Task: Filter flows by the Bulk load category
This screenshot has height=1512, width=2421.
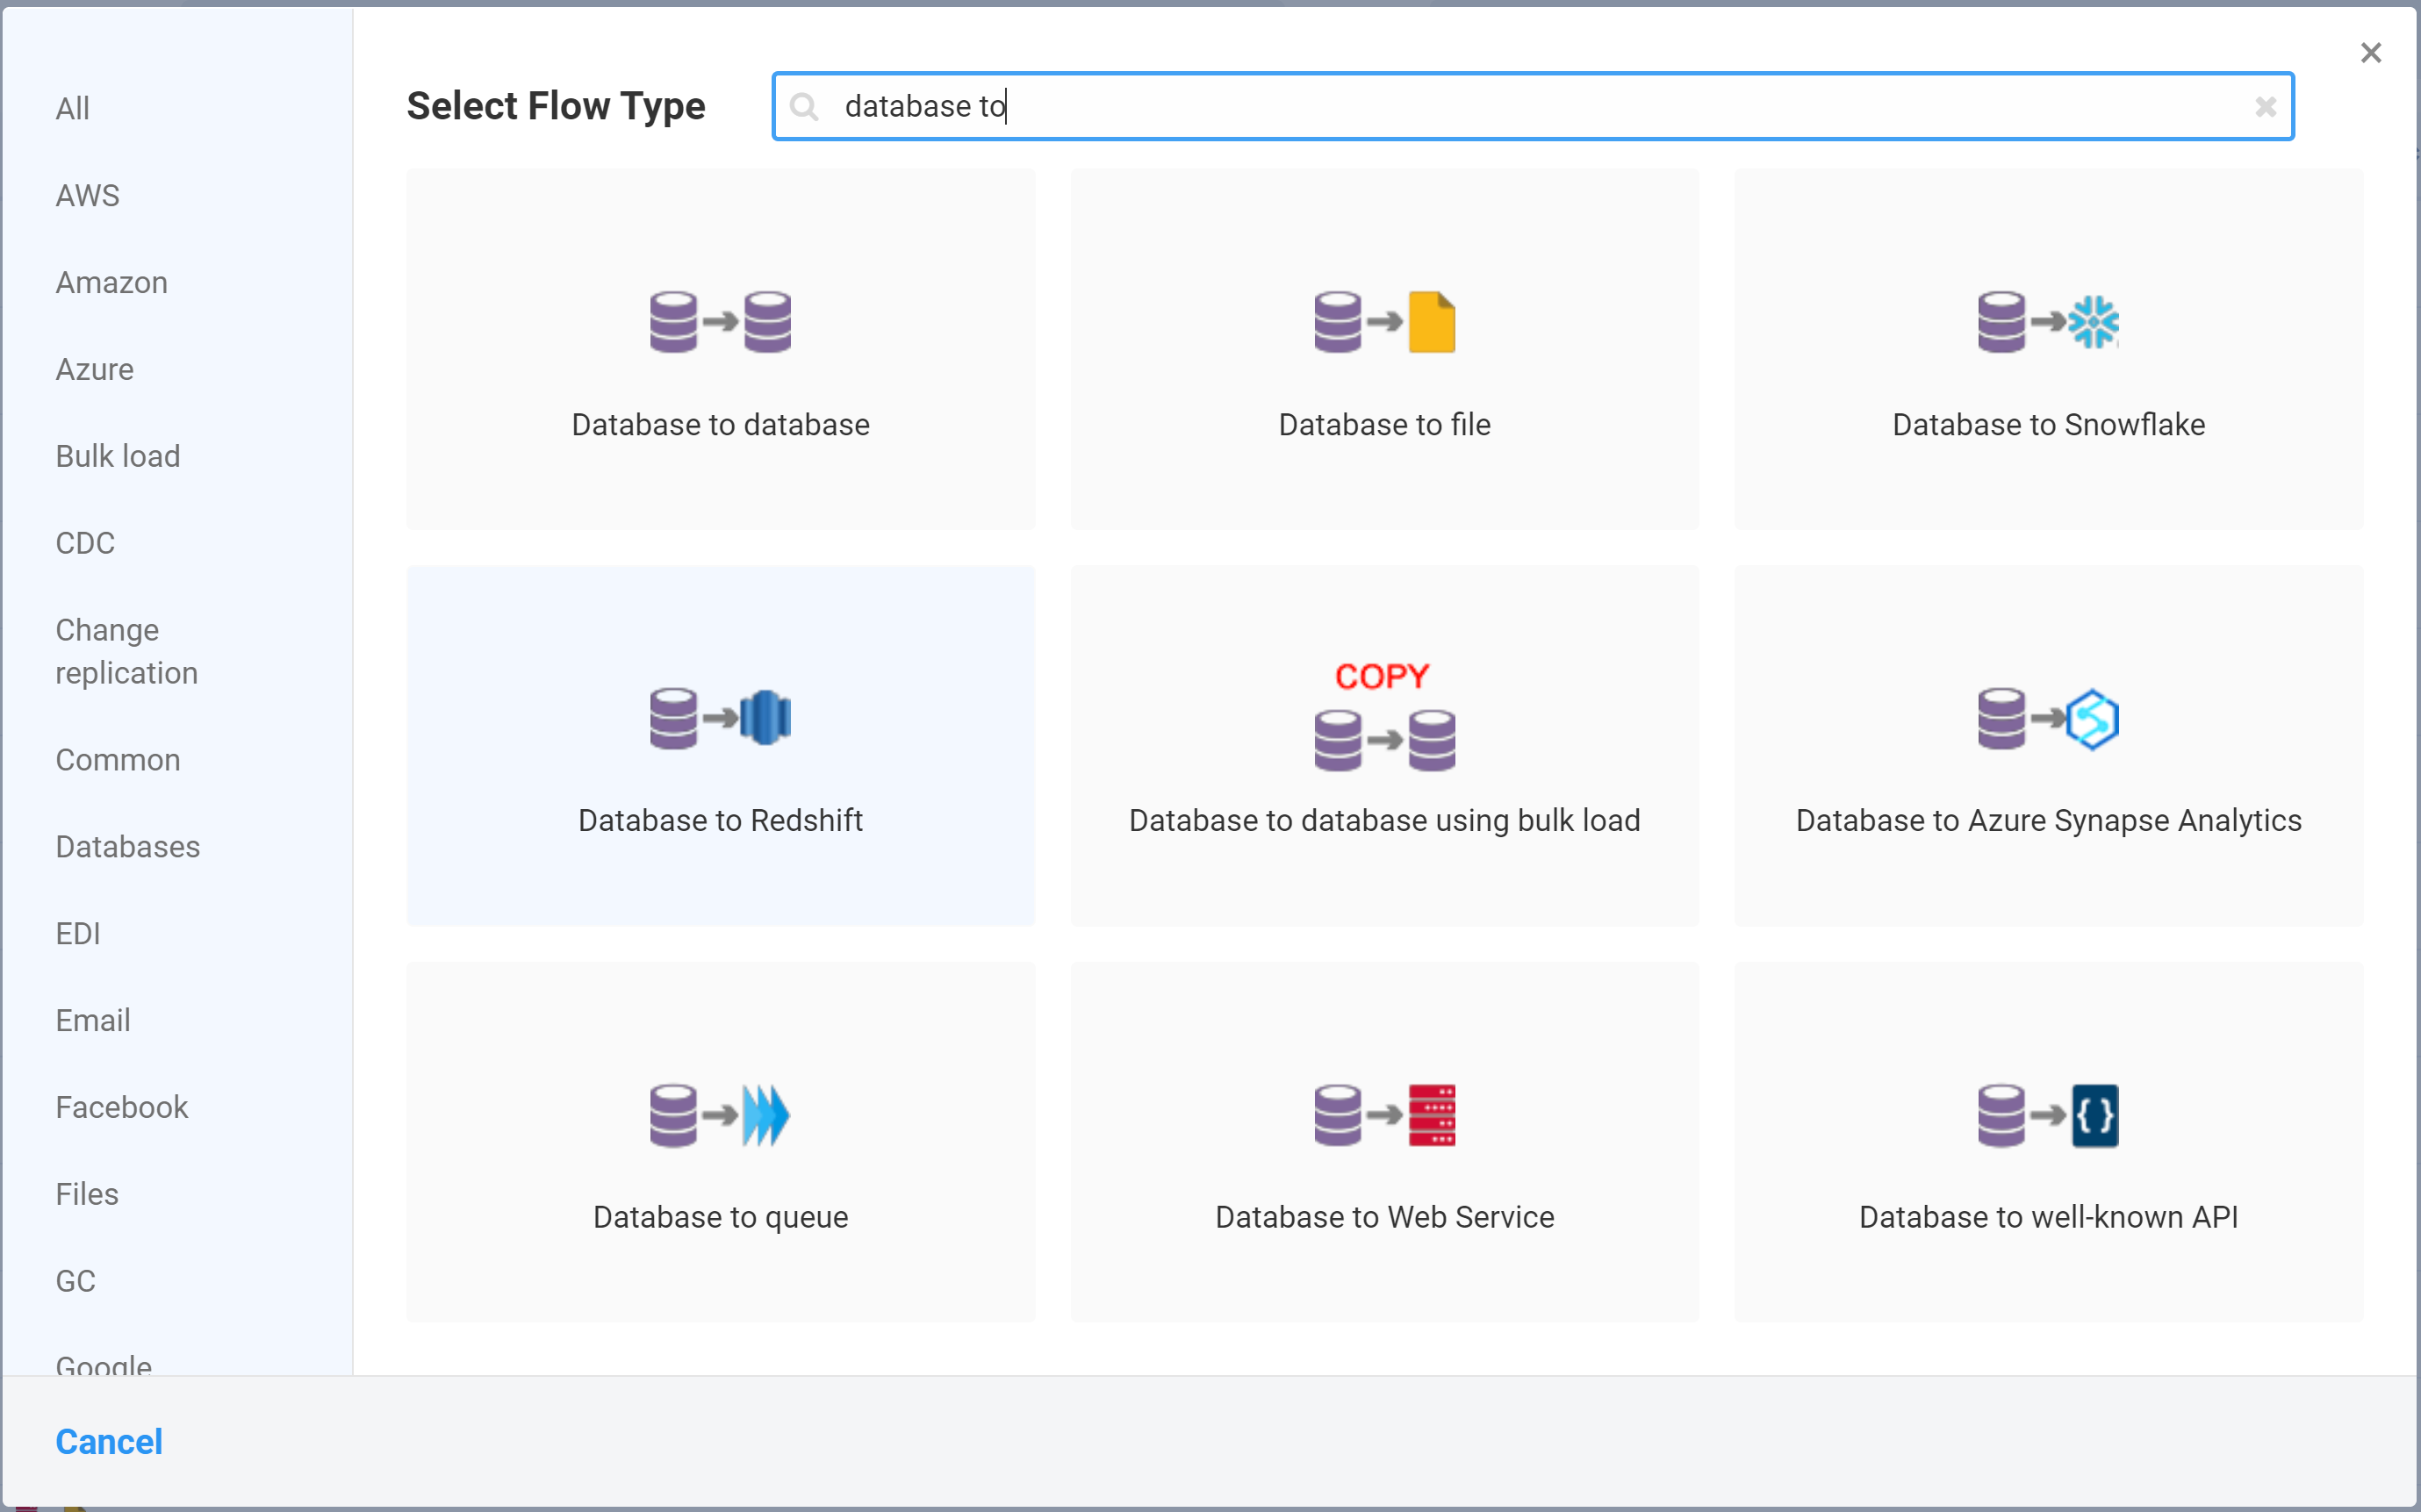Action: pyautogui.click(x=118, y=456)
